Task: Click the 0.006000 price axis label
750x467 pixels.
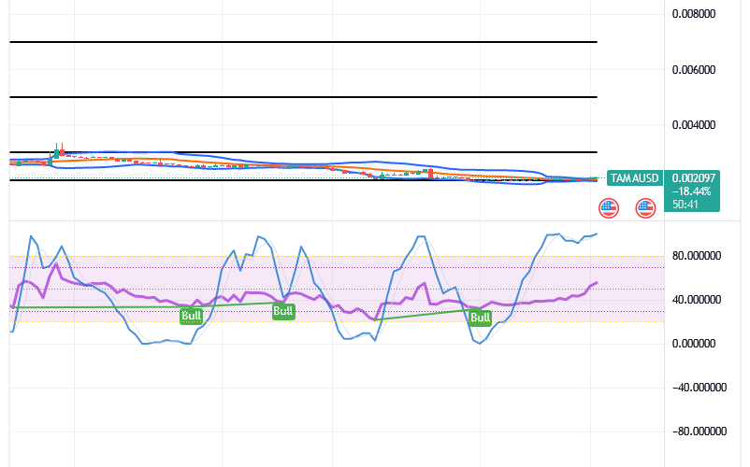Action: [x=694, y=70]
